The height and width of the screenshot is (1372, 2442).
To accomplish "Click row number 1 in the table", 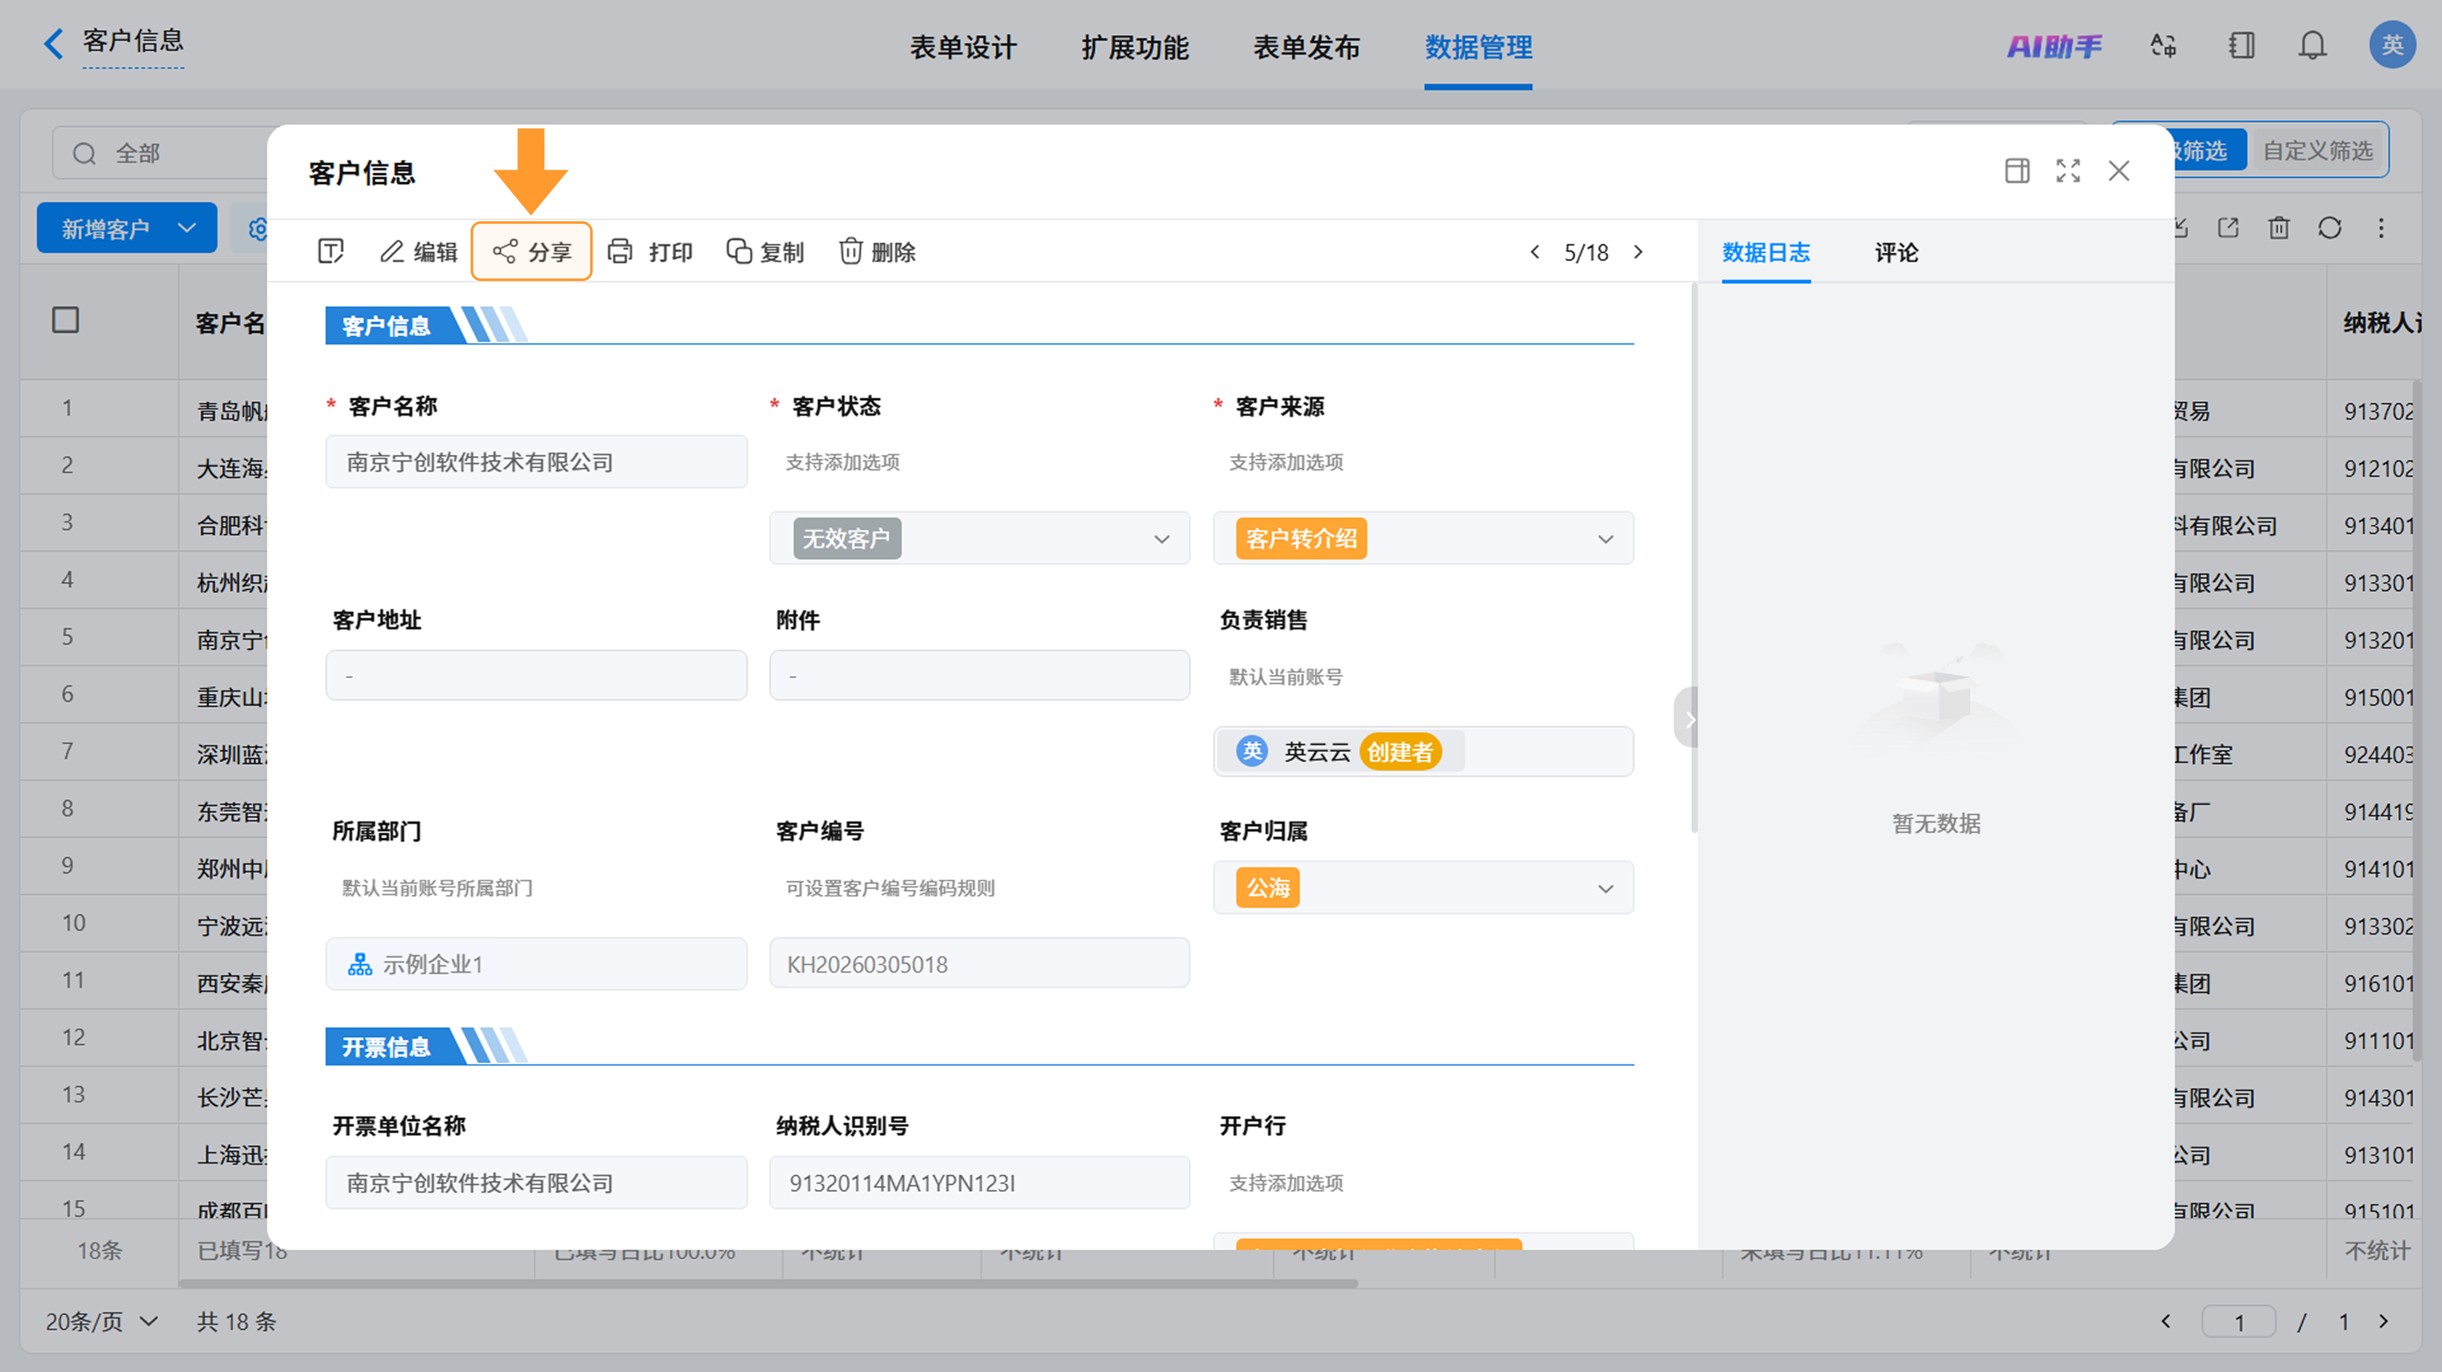I will 67,408.
